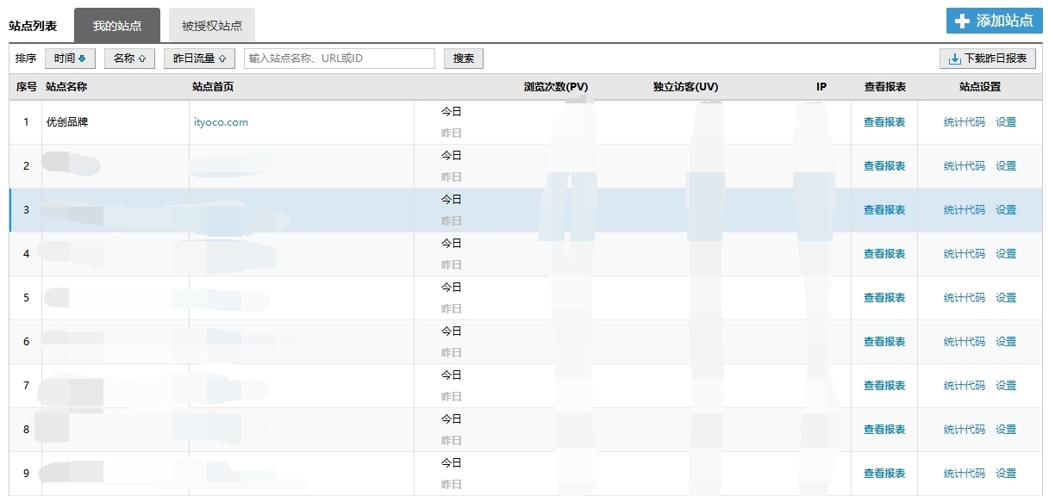Open 统计代码 for row 8
The image size is (1049, 496).
965,430
